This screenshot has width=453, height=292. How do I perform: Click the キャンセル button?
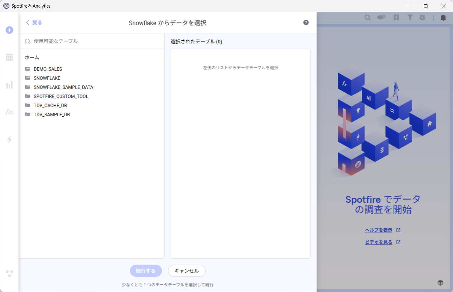(187, 271)
